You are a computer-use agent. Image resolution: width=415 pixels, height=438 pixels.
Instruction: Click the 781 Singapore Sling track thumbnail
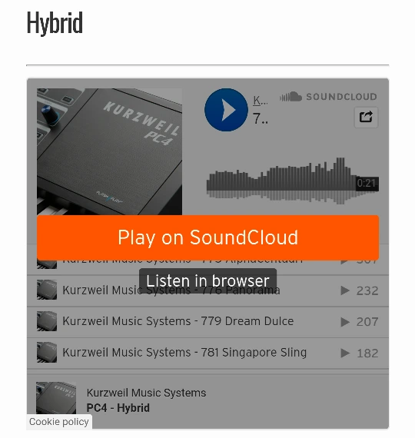coord(47,353)
